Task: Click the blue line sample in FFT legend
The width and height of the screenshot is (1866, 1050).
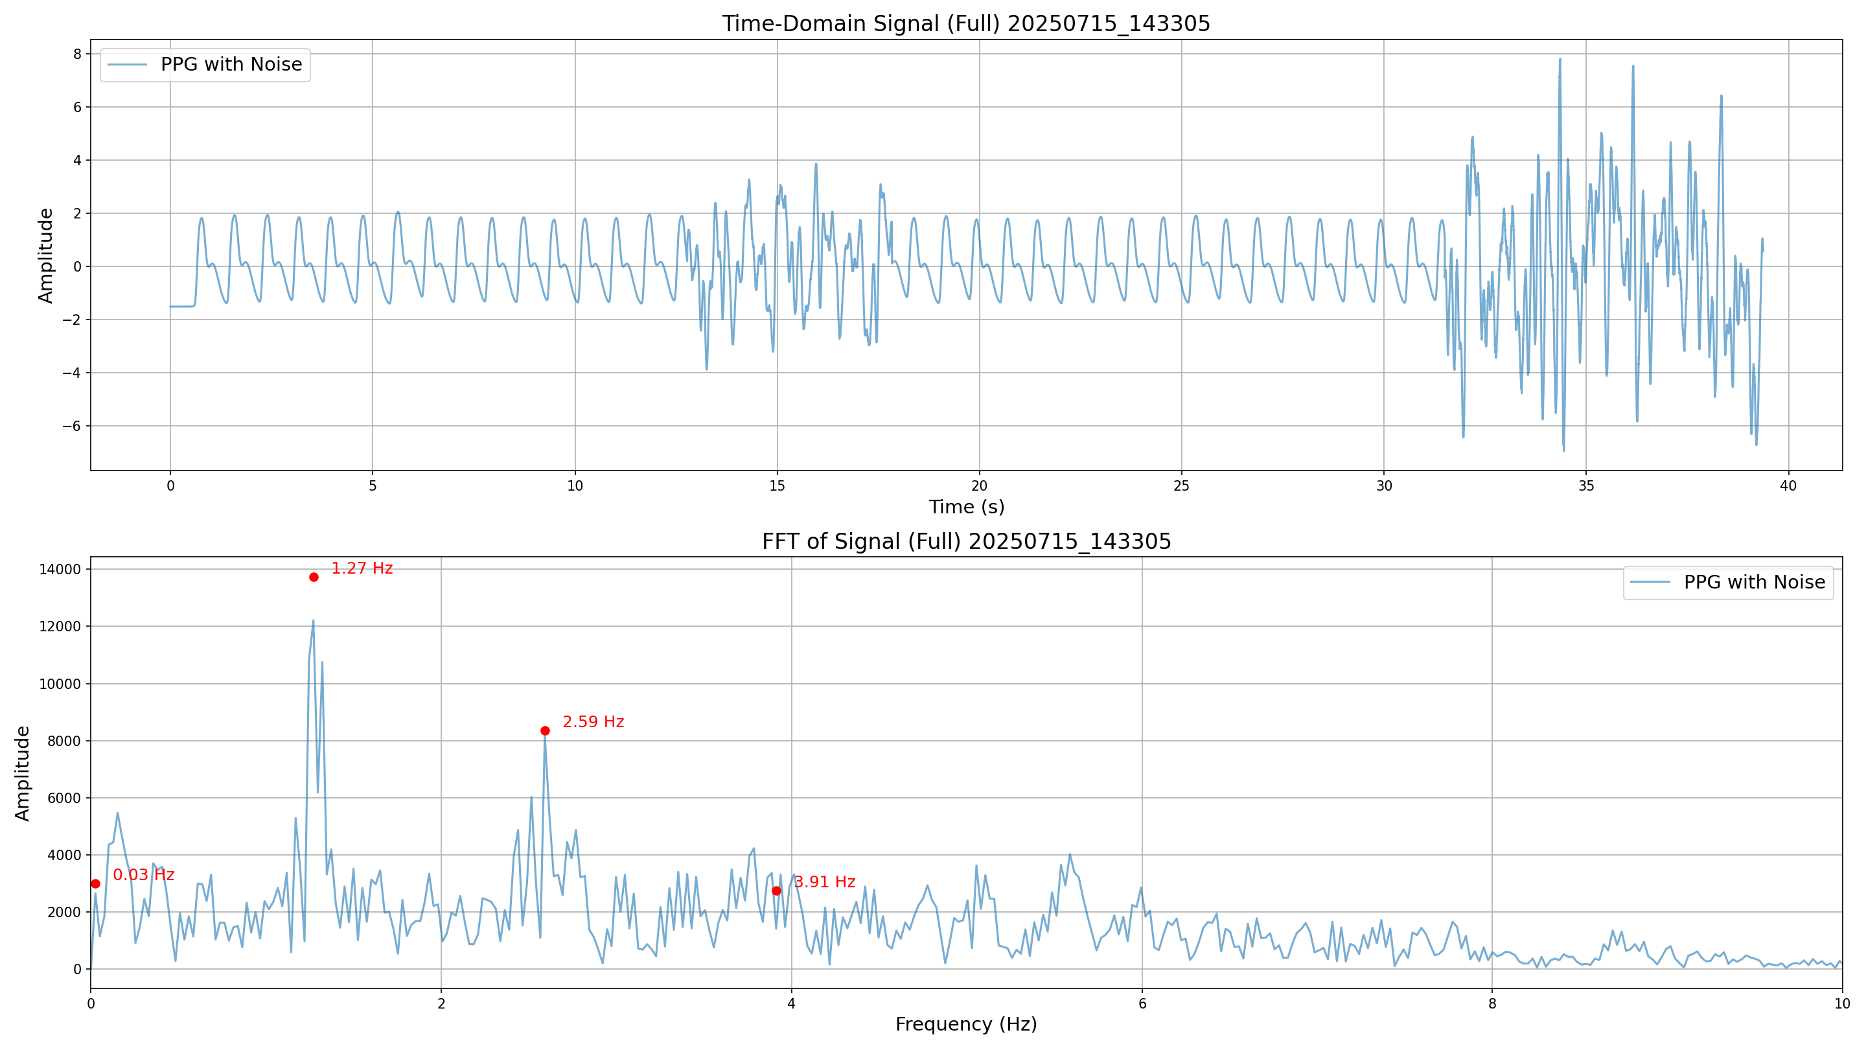Action: [x=1650, y=583]
